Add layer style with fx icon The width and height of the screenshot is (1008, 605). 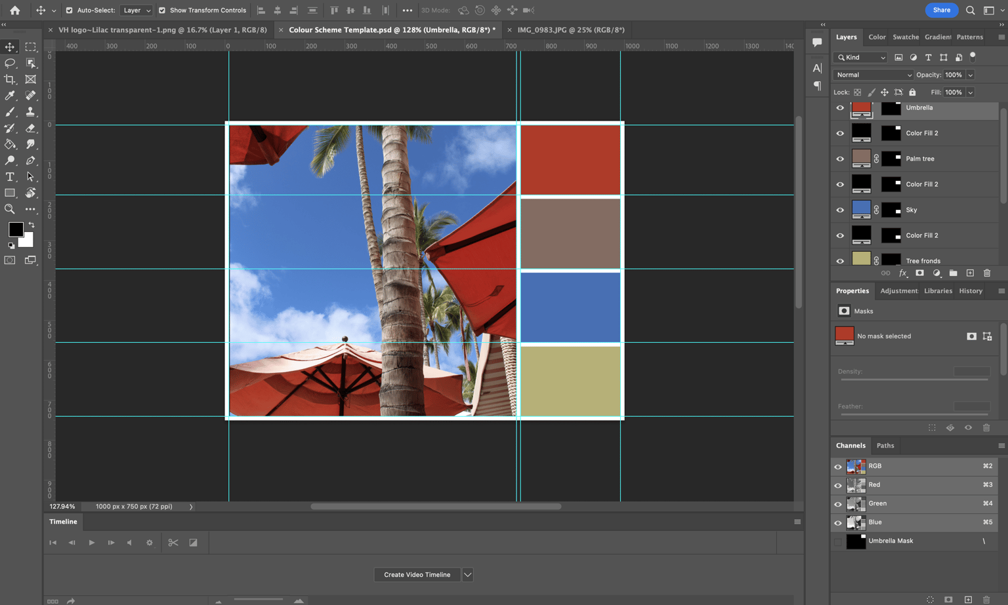click(902, 273)
